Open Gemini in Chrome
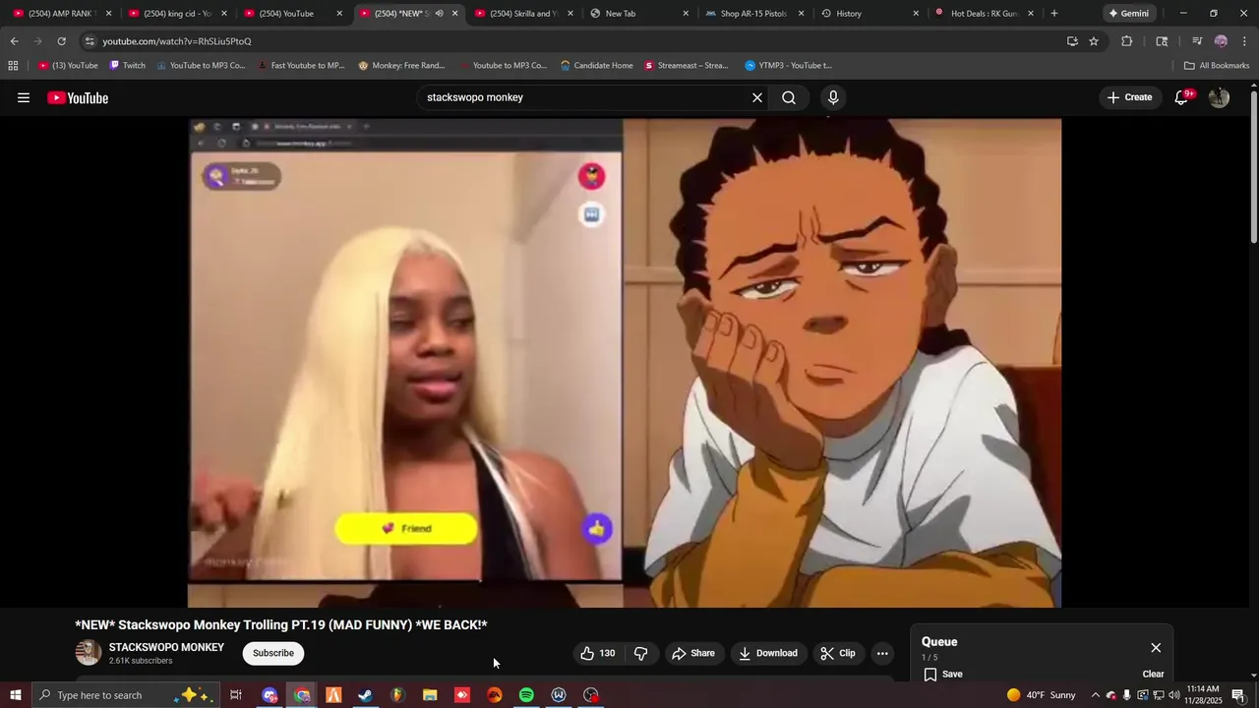This screenshot has height=708, width=1259. point(1128,14)
